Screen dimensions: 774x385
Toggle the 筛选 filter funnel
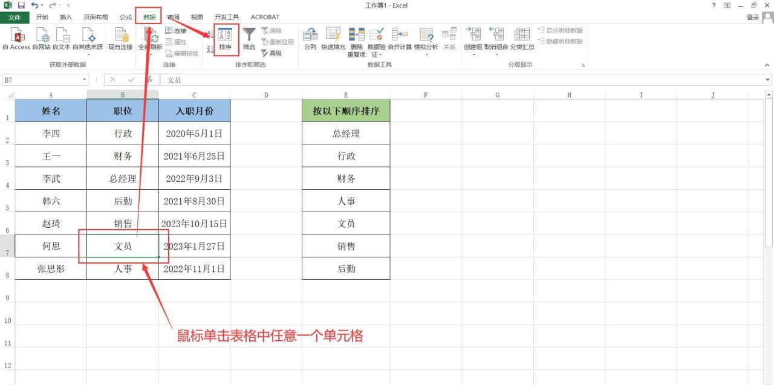pyautogui.click(x=249, y=39)
